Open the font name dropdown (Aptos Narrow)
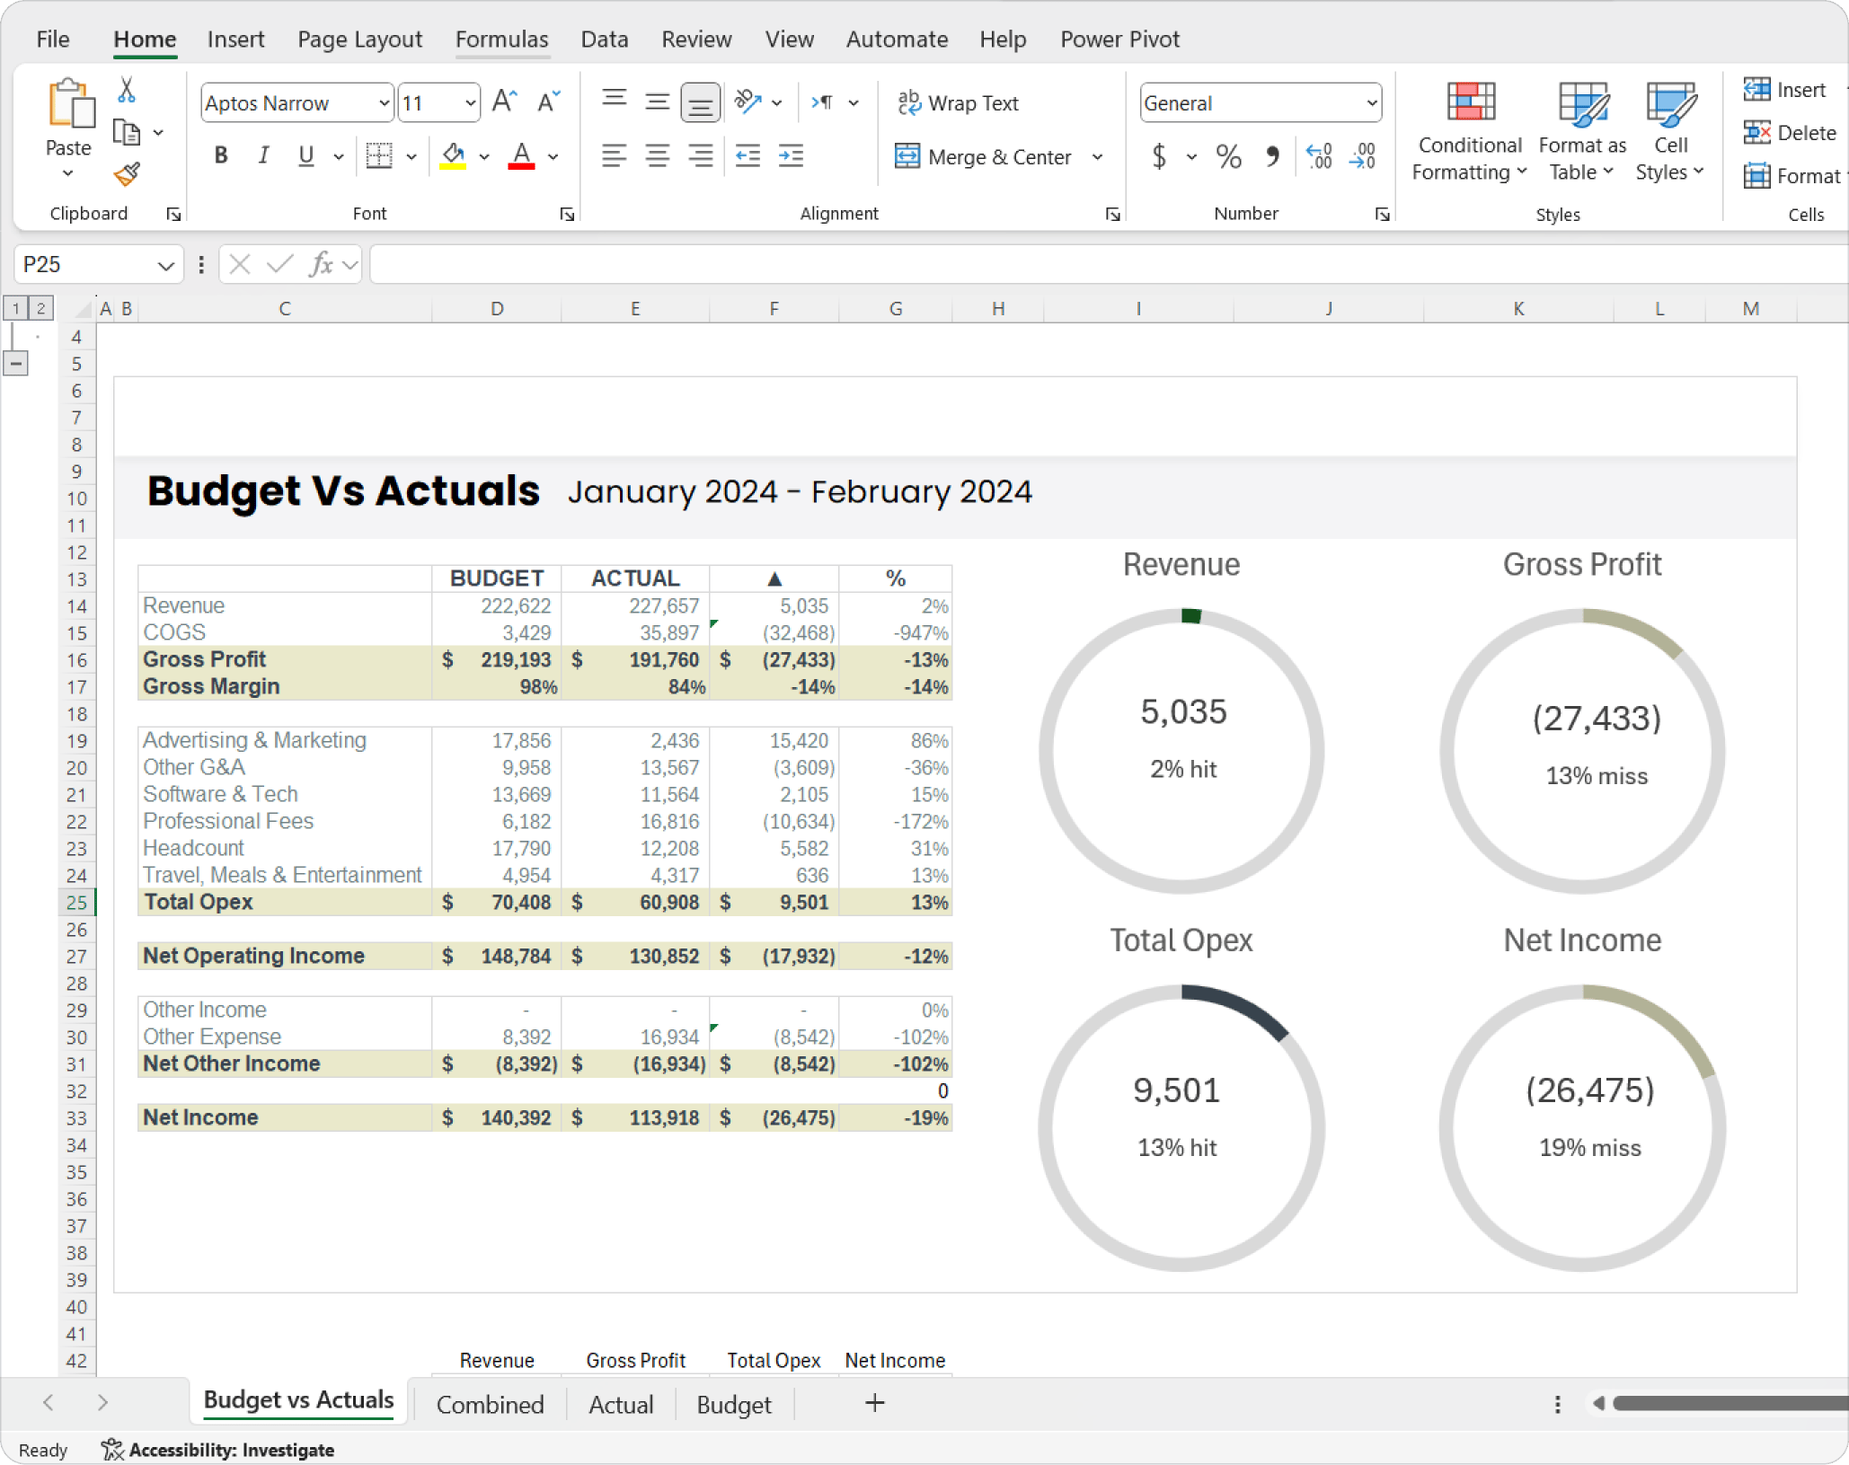This screenshot has width=1849, height=1465. 384,103
